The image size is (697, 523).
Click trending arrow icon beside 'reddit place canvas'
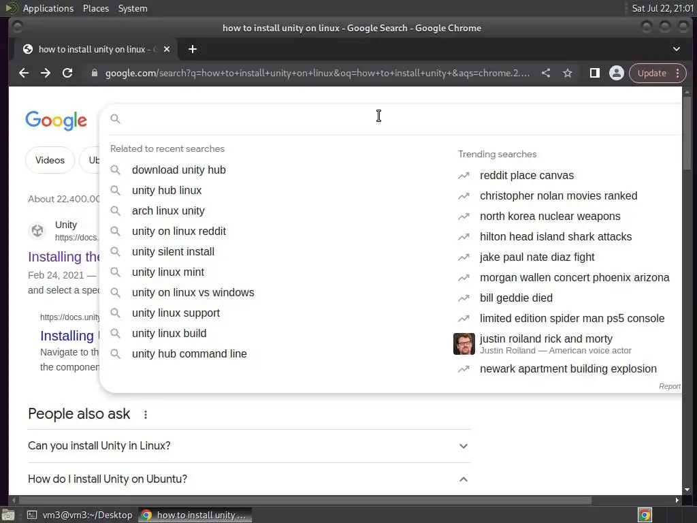464,175
